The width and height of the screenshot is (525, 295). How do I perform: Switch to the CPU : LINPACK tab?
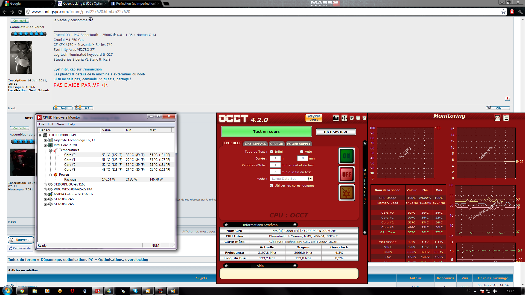255,144
